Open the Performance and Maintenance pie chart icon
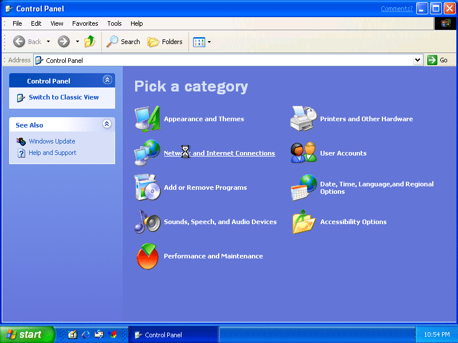Image resolution: width=458 pixels, height=343 pixels. [x=148, y=256]
